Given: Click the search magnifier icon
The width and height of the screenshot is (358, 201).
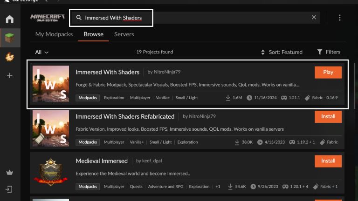Looking at the screenshot, I should [79, 18].
